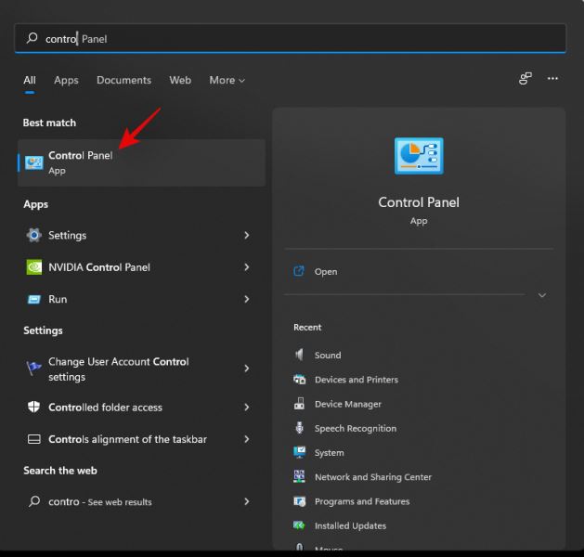Open Device Manager from Recent list
The width and height of the screenshot is (584, 557).
347,404
